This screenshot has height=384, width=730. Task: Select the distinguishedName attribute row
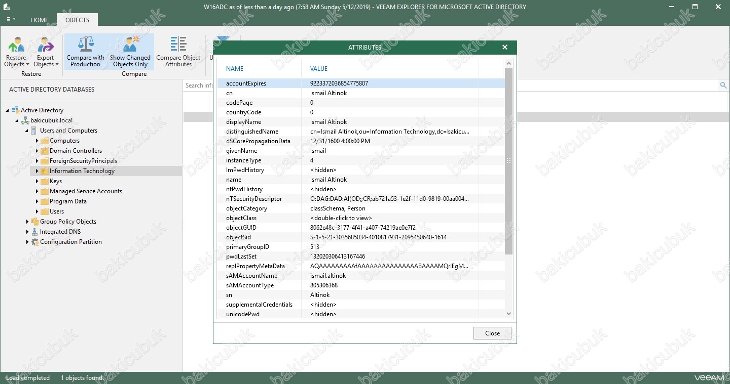point(361,132)
